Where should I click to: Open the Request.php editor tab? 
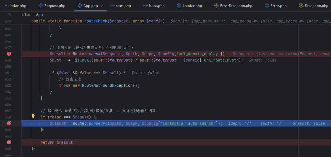pos(52,6)
